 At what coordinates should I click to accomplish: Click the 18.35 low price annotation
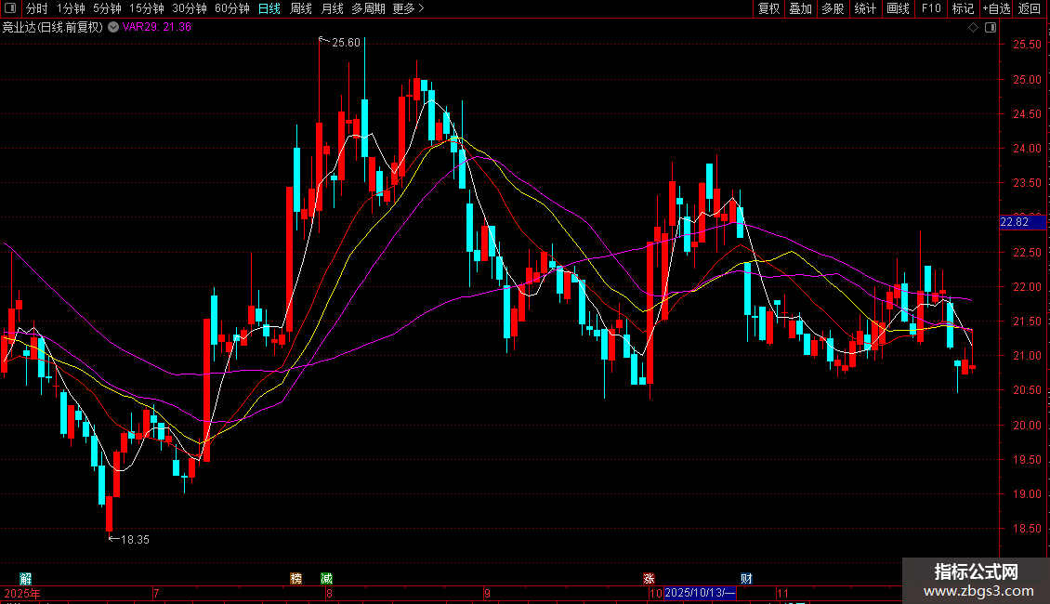(x=136, y=540)
